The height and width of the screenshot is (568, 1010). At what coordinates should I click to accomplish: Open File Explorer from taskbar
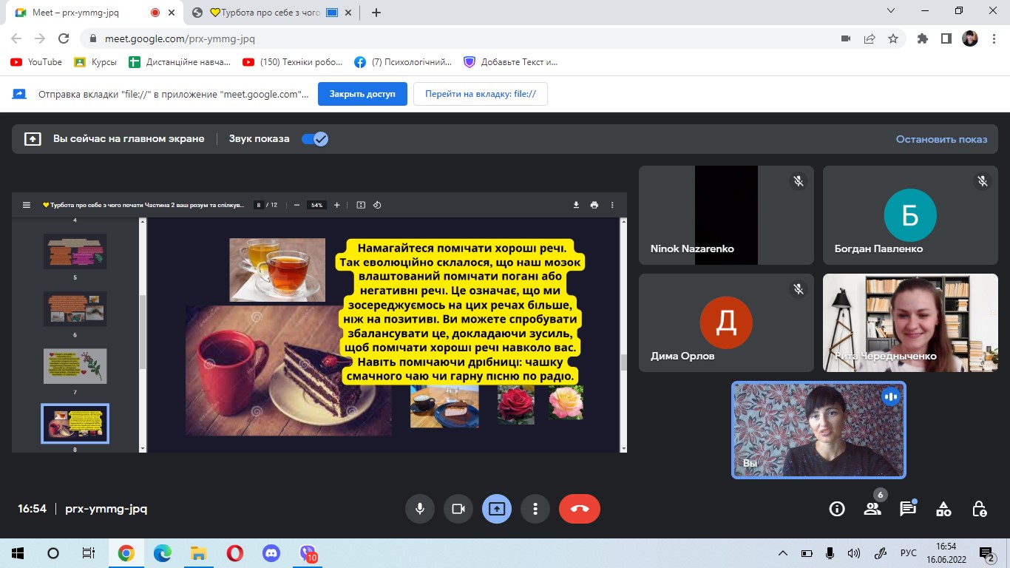pyautogui.click(x=198, y=553)
